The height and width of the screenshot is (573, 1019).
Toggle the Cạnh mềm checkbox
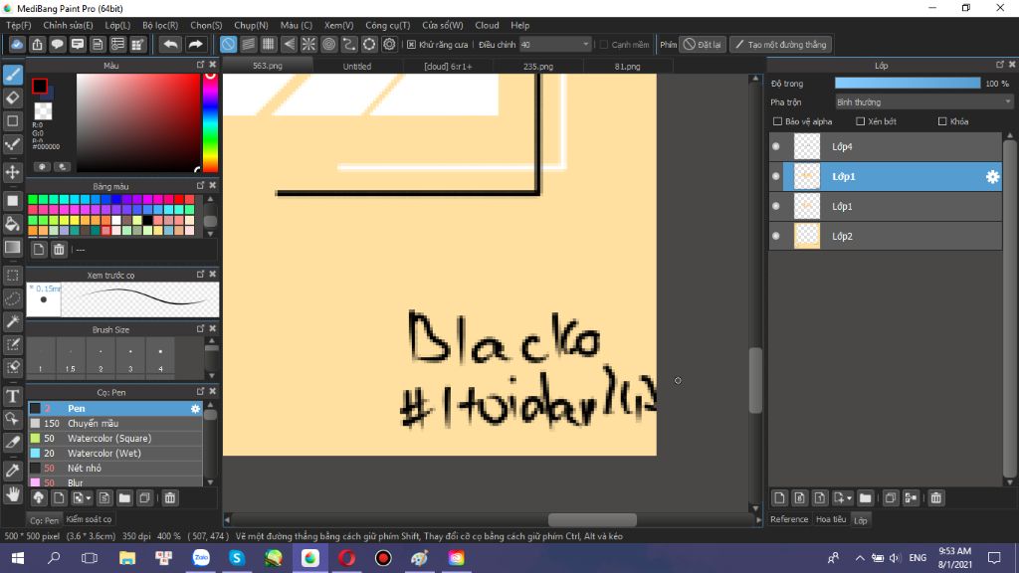pos(604,44)
